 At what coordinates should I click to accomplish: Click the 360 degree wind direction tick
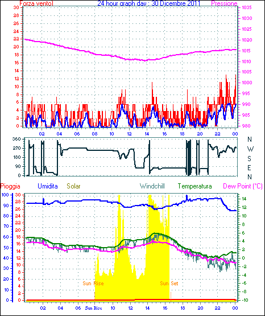[x=16, y=139]
